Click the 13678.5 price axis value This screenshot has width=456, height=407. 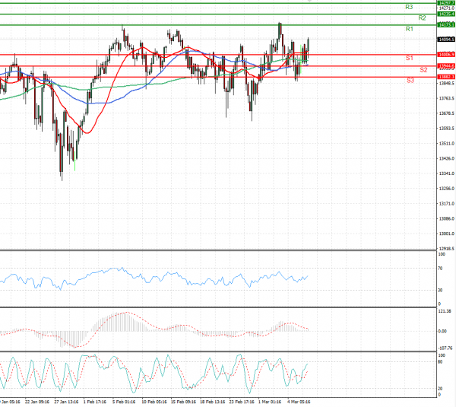pyautogui.click(x=446, y=113)
